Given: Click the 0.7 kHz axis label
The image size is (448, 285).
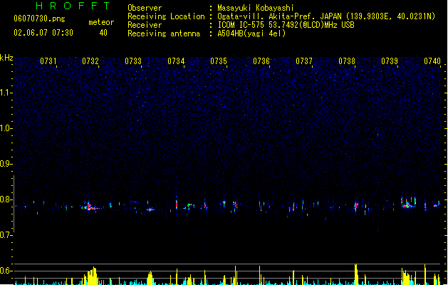Looking at the screenshot, I should tap(6, 235).
